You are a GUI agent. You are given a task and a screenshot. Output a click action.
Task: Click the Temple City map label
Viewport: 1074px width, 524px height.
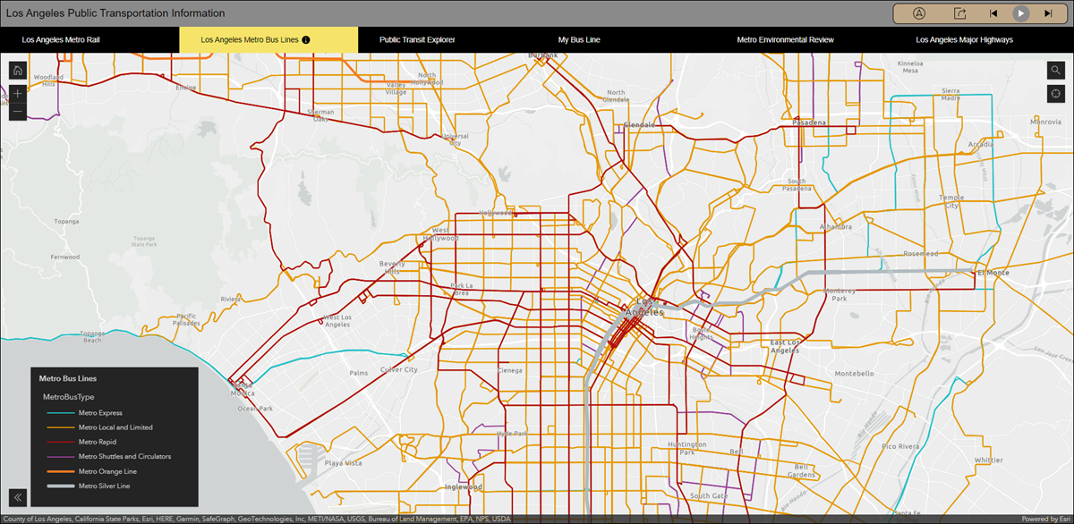click(951, 201)
